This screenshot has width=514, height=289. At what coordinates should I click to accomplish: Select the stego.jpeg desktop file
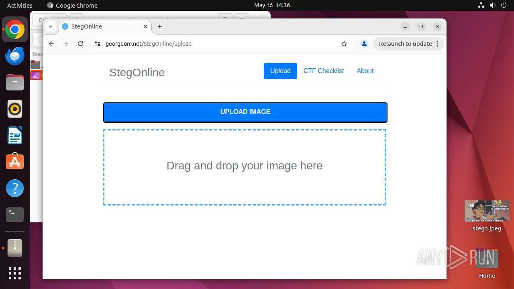click(487, 216)
